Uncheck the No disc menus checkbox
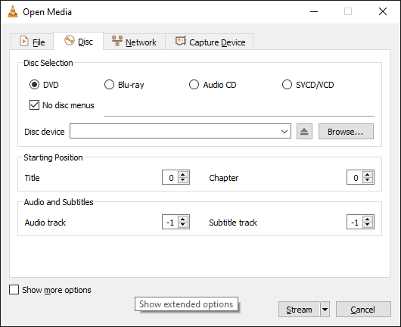 coord(34,105)
